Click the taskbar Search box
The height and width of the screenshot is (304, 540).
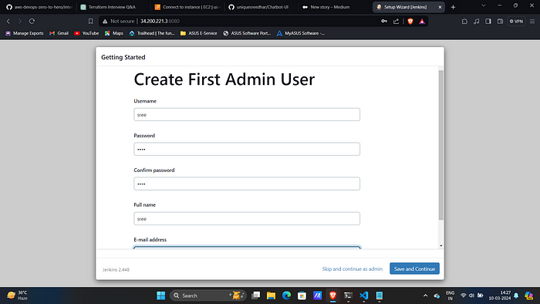[208, 296]
